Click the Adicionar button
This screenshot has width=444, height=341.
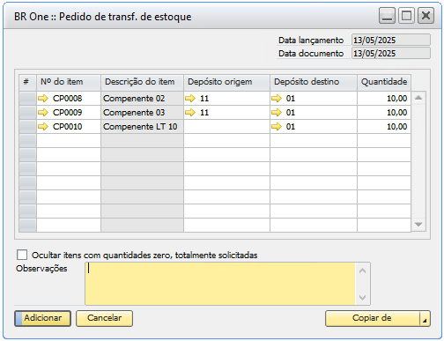pyautogui.click(x=42, y=318)
